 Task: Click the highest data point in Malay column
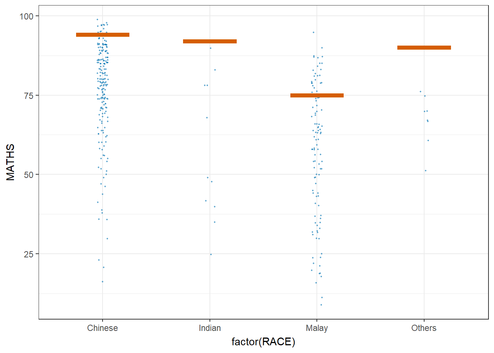(314, 32)
